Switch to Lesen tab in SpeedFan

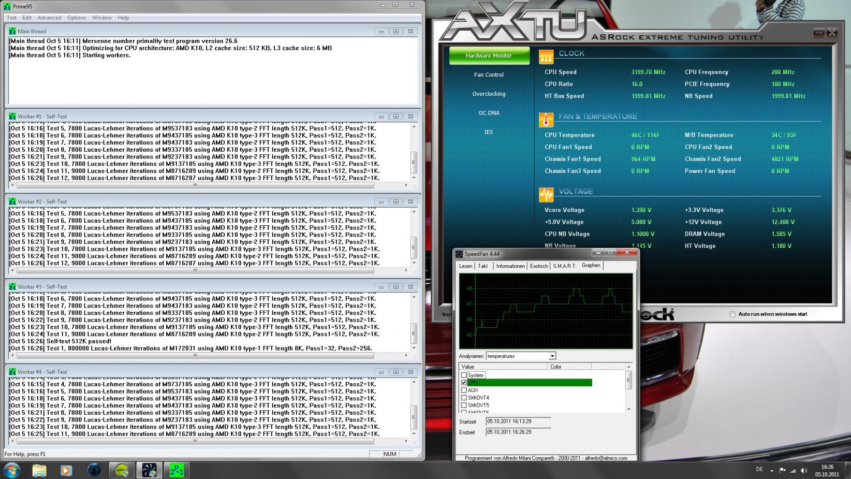(x=466, y=266)
